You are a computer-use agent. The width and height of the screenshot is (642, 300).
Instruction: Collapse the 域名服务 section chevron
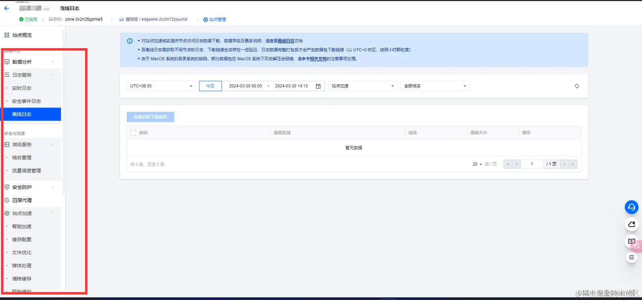click(x=53, y=144)
